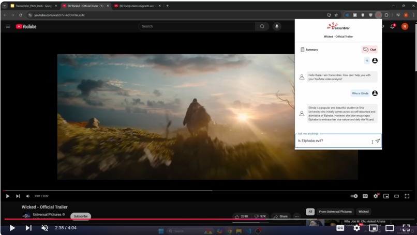Unmute the outer player sound
This screenshot has height=235, width=417.
(44, 228)
